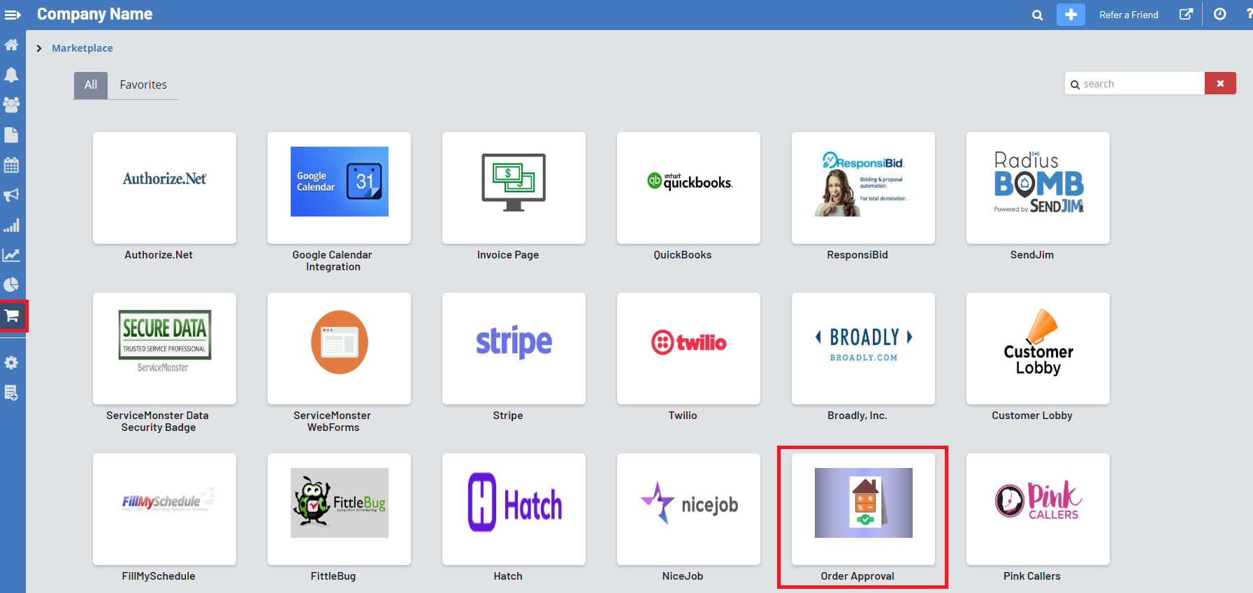Viewport: 1253px width, 593px height.
Task: Open the Stripe integration tile
Action: pos(514,349)
